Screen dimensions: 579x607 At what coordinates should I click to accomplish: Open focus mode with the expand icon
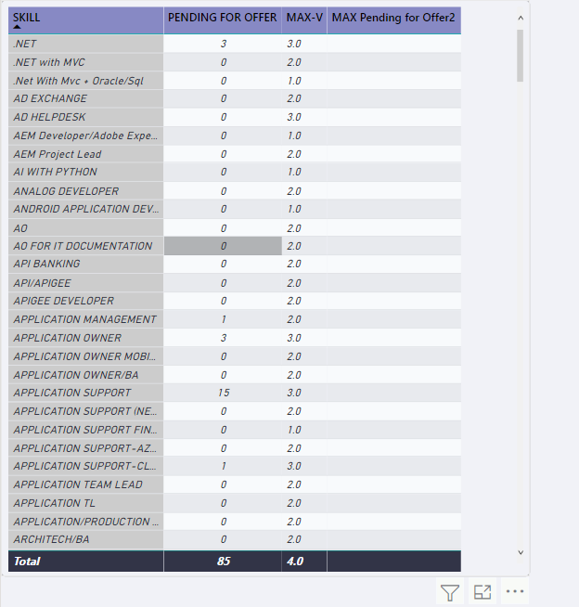(482, 592)
